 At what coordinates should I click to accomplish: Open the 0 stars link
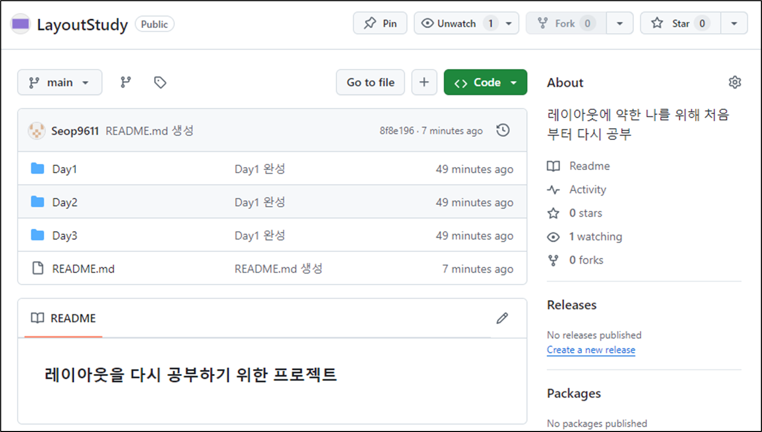(586, 213)
